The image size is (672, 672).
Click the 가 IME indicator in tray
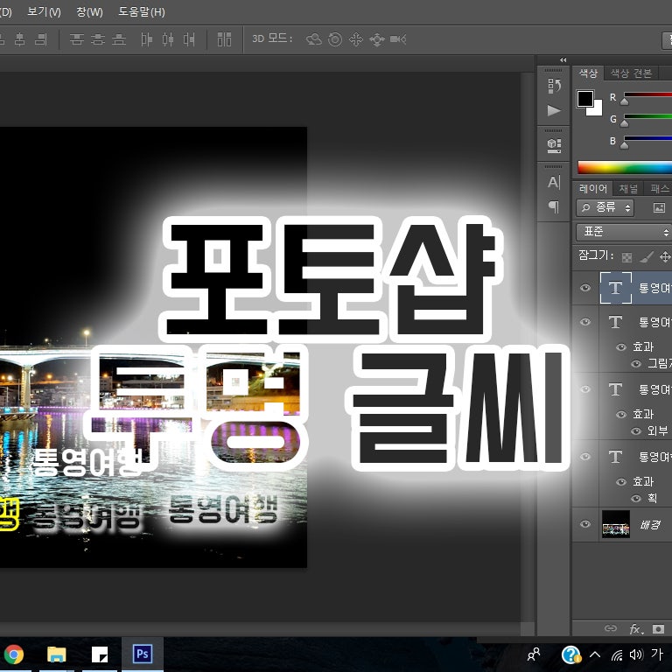click(657, 654)
